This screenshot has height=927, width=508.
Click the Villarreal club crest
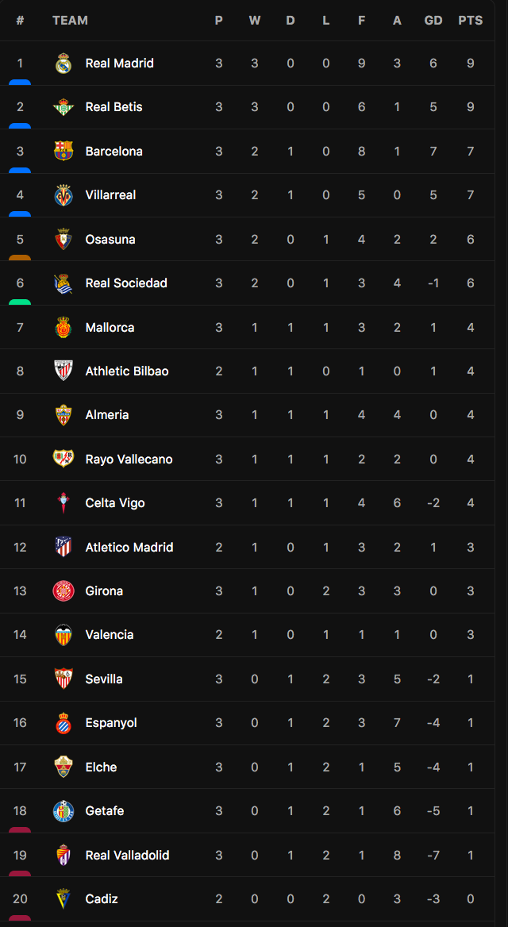point(63,194)
